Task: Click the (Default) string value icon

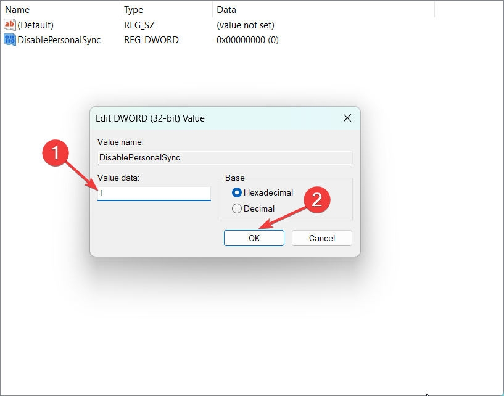Action: pyautogui.click(x=10, y=25)
